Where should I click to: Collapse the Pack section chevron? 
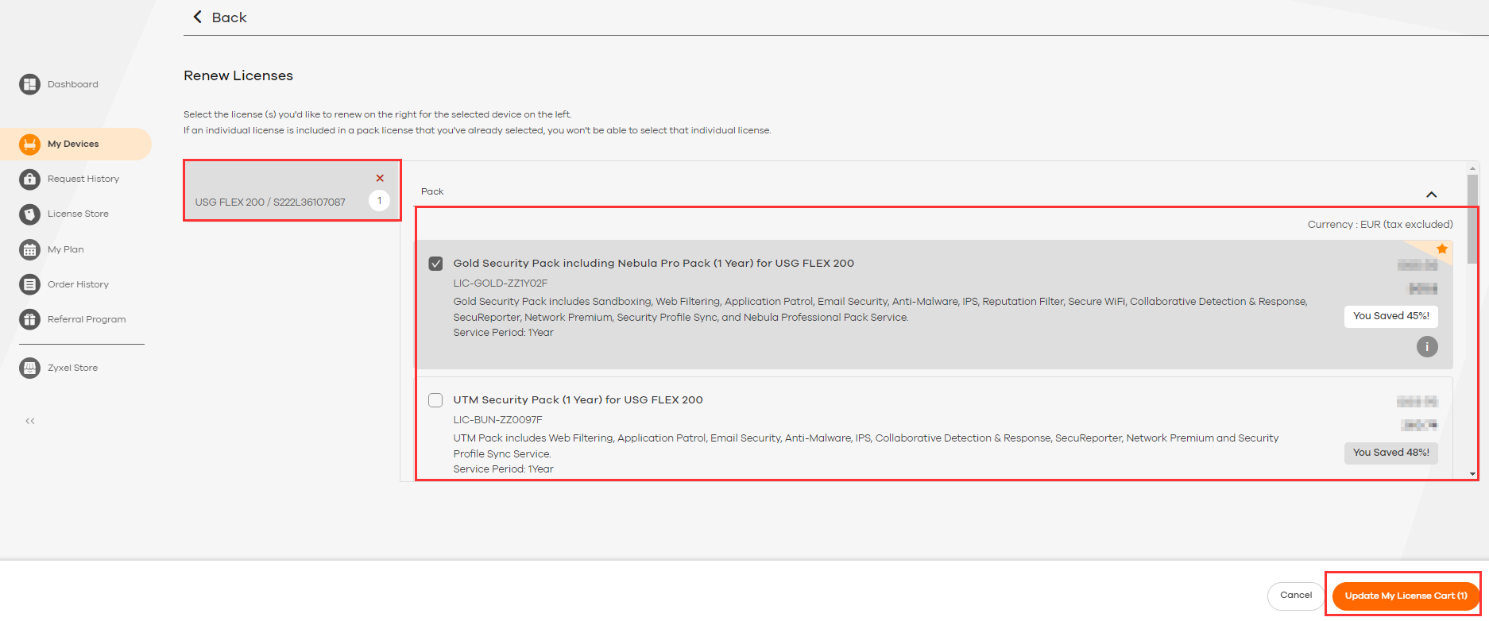[x=1431, y=195]
